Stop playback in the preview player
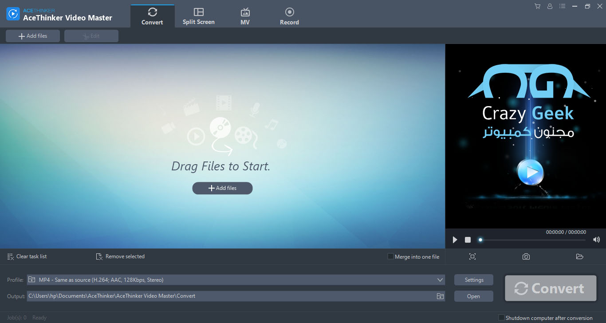Screen dimensions: 606x323 click(468, 240)
